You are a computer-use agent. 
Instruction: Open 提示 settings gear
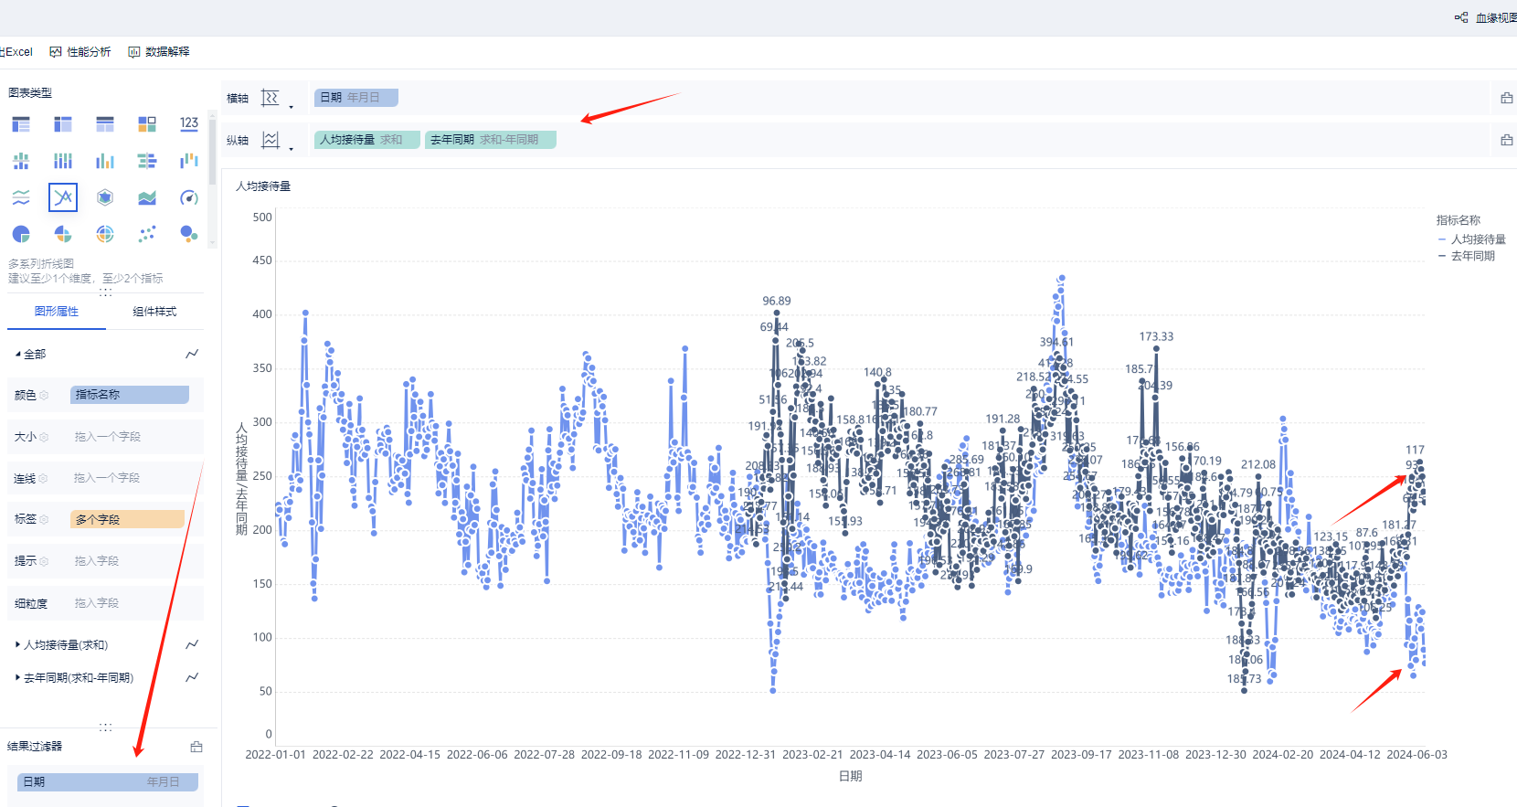44,561
